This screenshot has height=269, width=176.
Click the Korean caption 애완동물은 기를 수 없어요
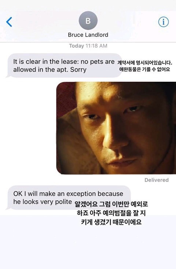tap(144, 69)
